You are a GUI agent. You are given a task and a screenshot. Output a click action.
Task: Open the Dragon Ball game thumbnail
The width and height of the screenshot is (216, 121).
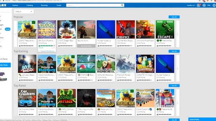click(66, 30)
